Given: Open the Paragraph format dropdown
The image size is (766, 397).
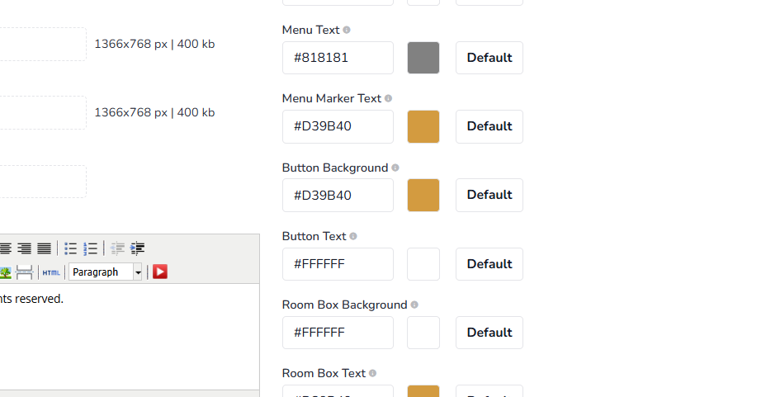Looking at the screenshot, I should [106, 272].
